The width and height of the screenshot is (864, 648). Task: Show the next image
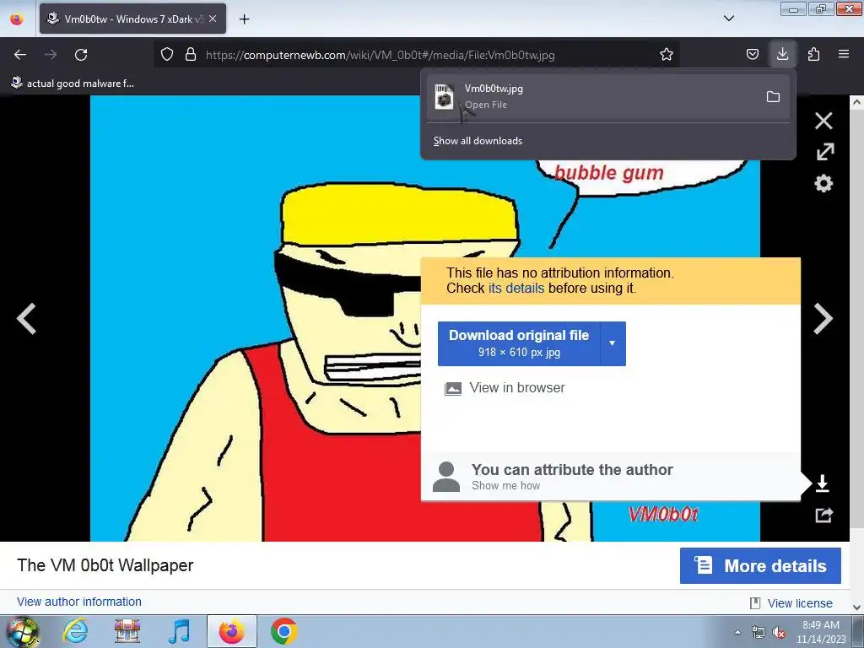click(823, 318)
